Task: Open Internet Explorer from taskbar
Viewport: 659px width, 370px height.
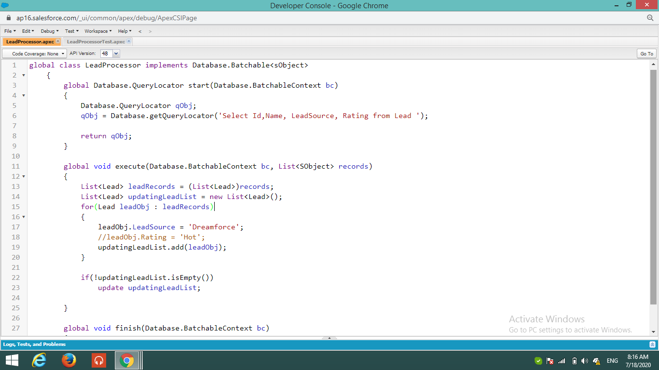Action: coord(39,360)
